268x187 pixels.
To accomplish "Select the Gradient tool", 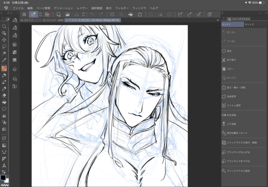I will click(4, 145).
